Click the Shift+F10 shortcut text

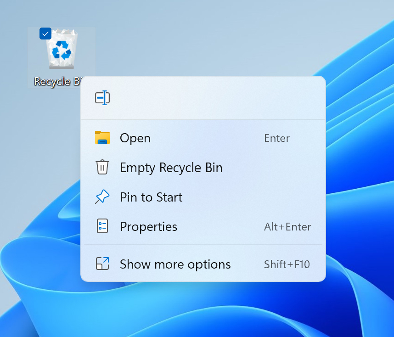pyautogui.click(x=287, y=264)
